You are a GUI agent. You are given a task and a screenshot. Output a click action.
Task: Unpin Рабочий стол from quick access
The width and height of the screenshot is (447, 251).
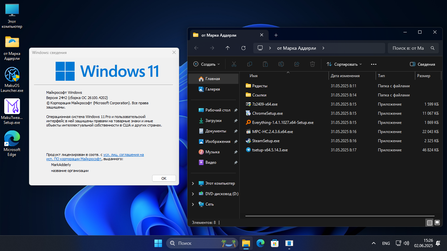236,110
